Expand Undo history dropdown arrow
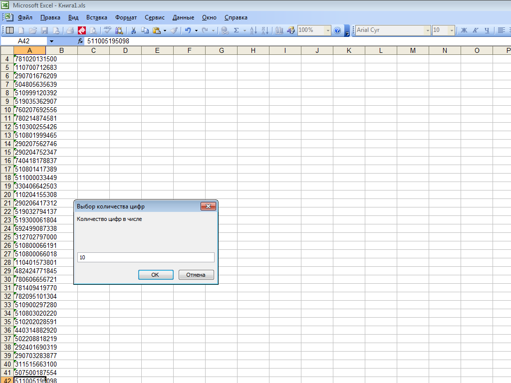The width and height of the screenshot is (511, 383). (x=196, y=30)
